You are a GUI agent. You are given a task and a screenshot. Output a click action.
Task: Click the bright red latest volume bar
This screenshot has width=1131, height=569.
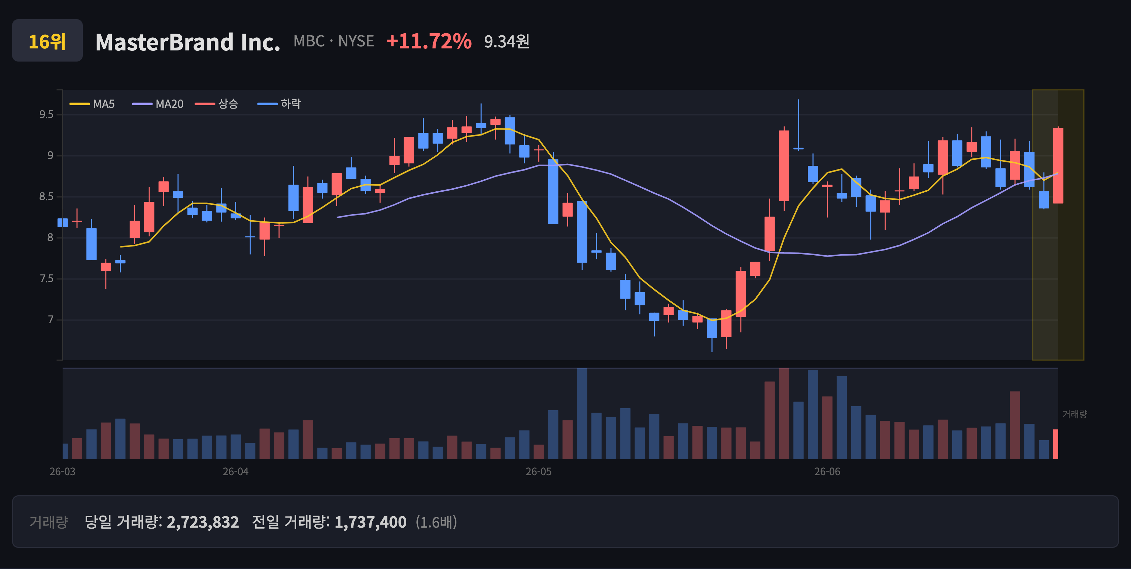click(1056, 444)
